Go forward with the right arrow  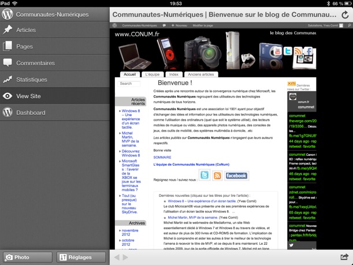tap(125, 257)
